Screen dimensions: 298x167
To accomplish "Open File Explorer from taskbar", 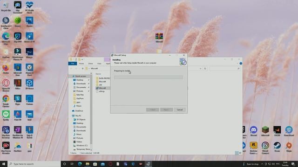I will [x=88, y=164].
